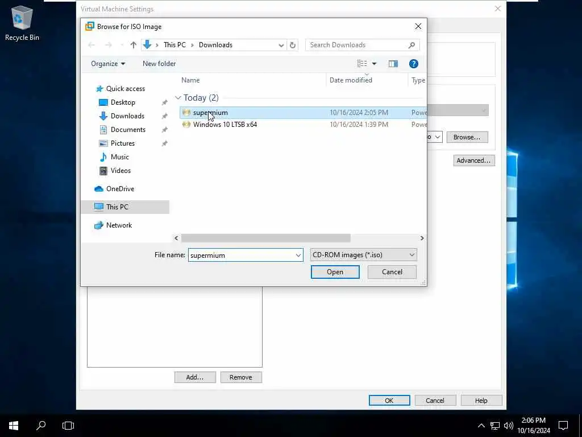Screen dimensions: 582x437
Task: Click the horizontal scrollbar thumb
Action: [266, 238]
